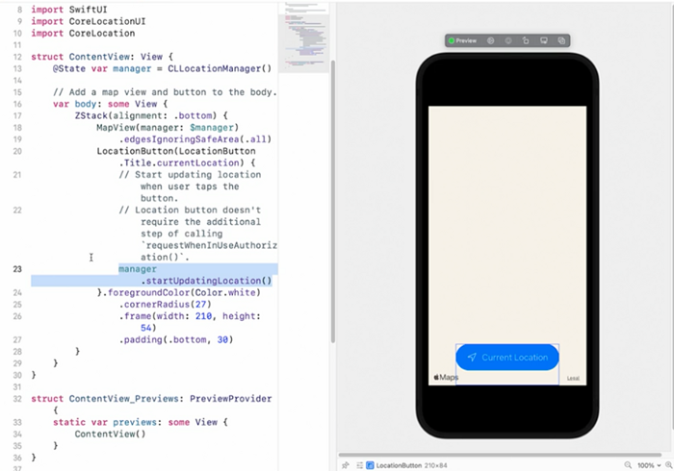The image size is (674, 471).
Task: Rotate the preview device orientation
Action: coord(526,41)
